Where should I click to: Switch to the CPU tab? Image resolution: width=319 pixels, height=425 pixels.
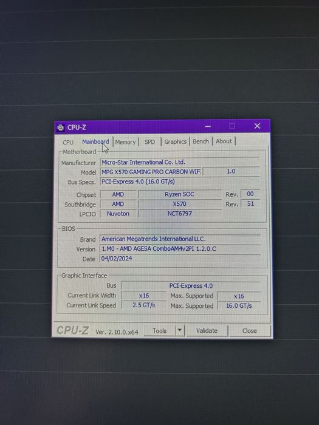(x=68, y=142)
